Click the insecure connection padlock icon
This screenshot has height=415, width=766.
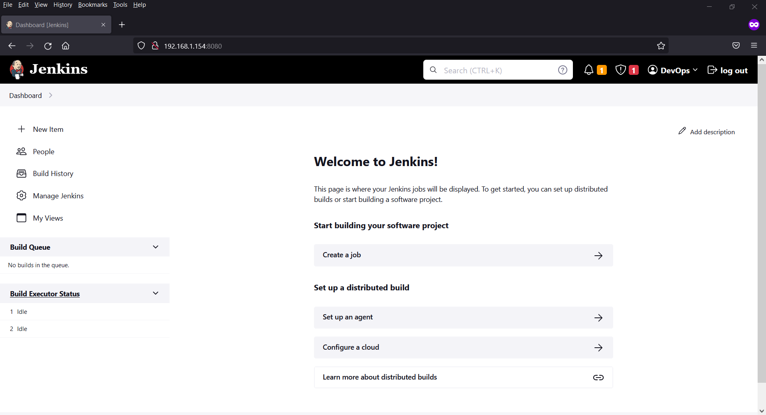pos(155,46)
